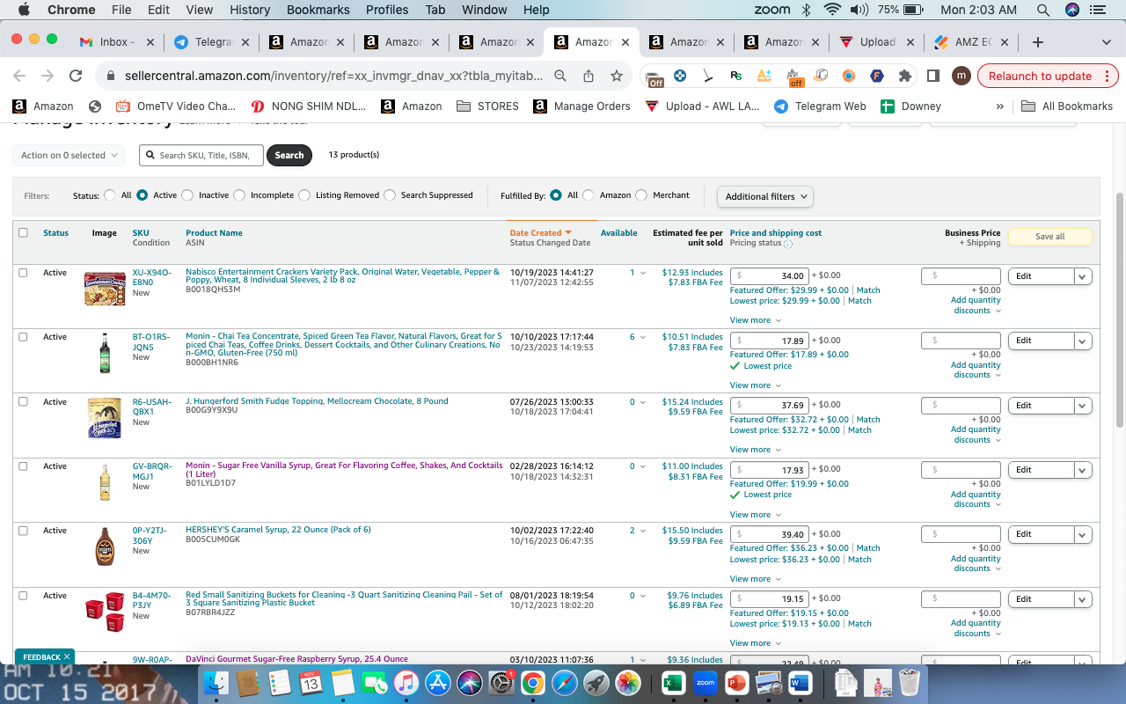
Task: Open Safari from the Dock
Action: coord(564,682)
